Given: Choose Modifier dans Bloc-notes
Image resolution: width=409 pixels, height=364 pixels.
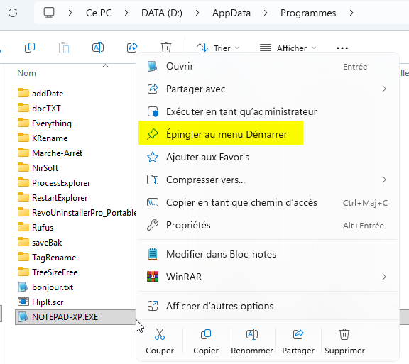Looking at the screenshot, I should coord(268,254).
